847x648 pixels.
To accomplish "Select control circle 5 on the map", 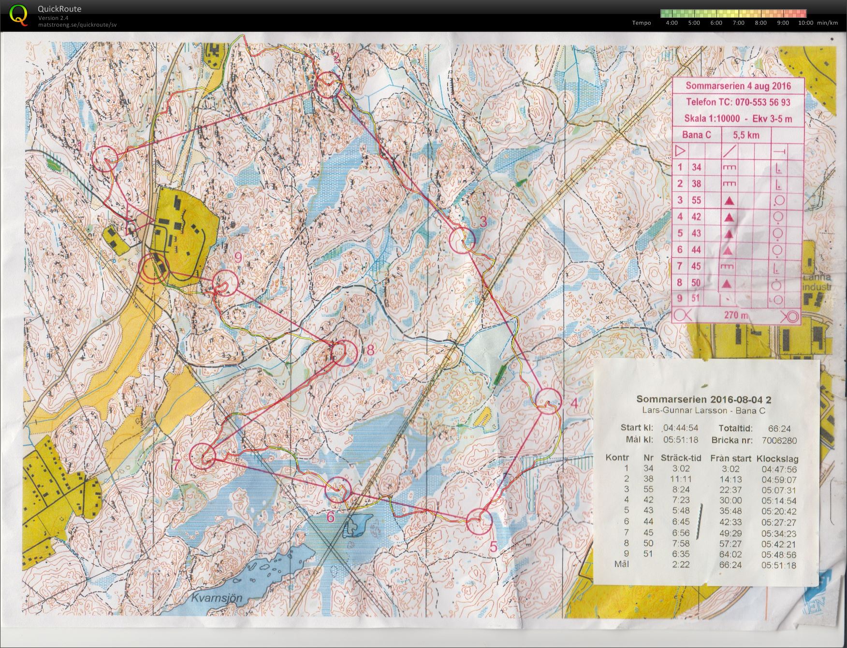I will (x=480, y=521).
